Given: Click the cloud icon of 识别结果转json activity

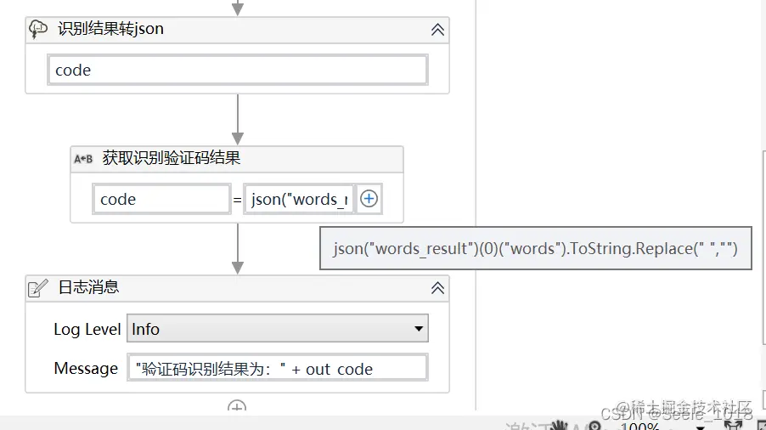Looking at the screenshot, I should (x=38, y=29).
